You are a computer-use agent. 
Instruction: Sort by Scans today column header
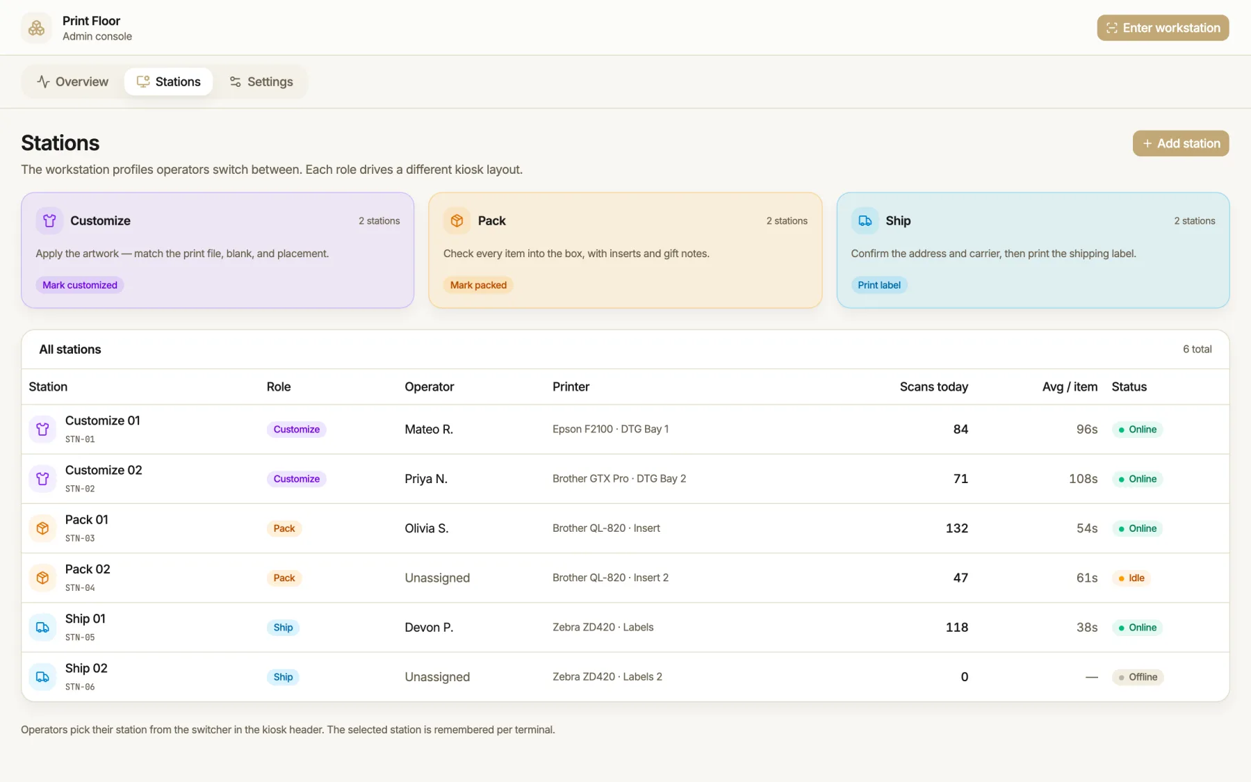click(x=933, y=386)
